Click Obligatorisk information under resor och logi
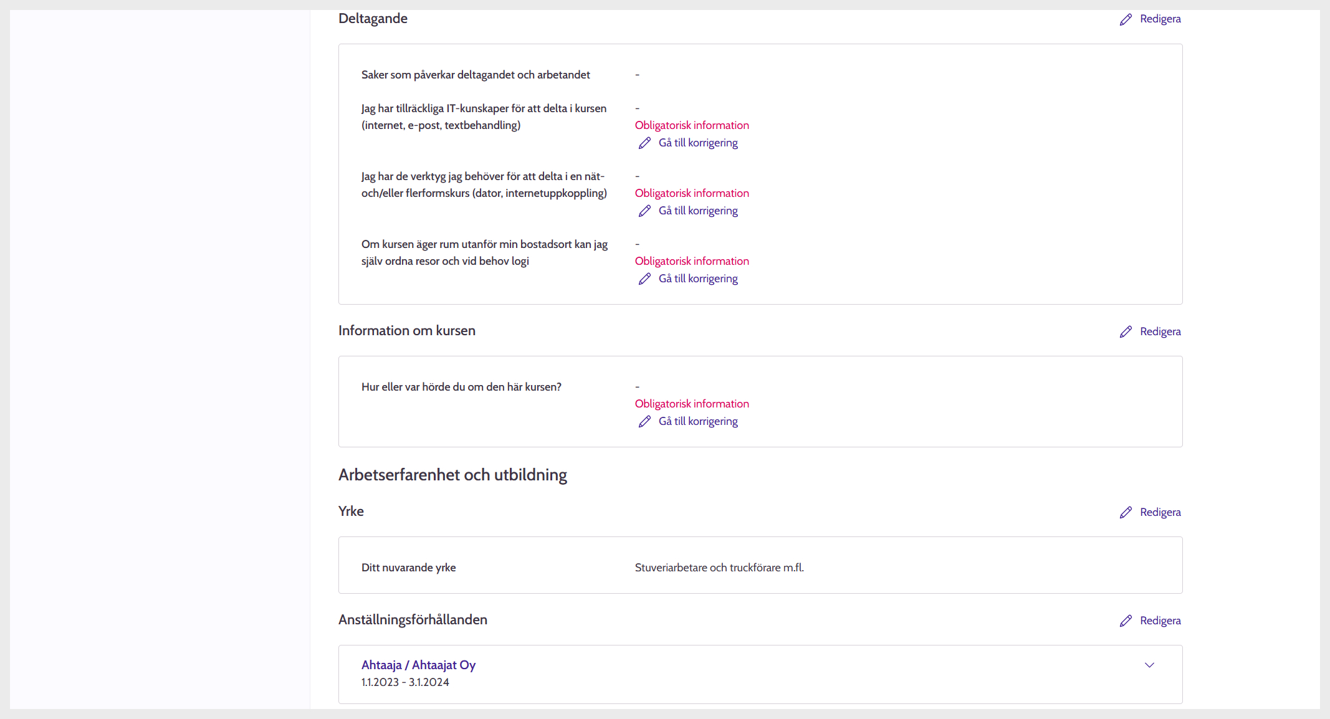1330x719 pixels. pyautogui.click(x=692, y=261)
